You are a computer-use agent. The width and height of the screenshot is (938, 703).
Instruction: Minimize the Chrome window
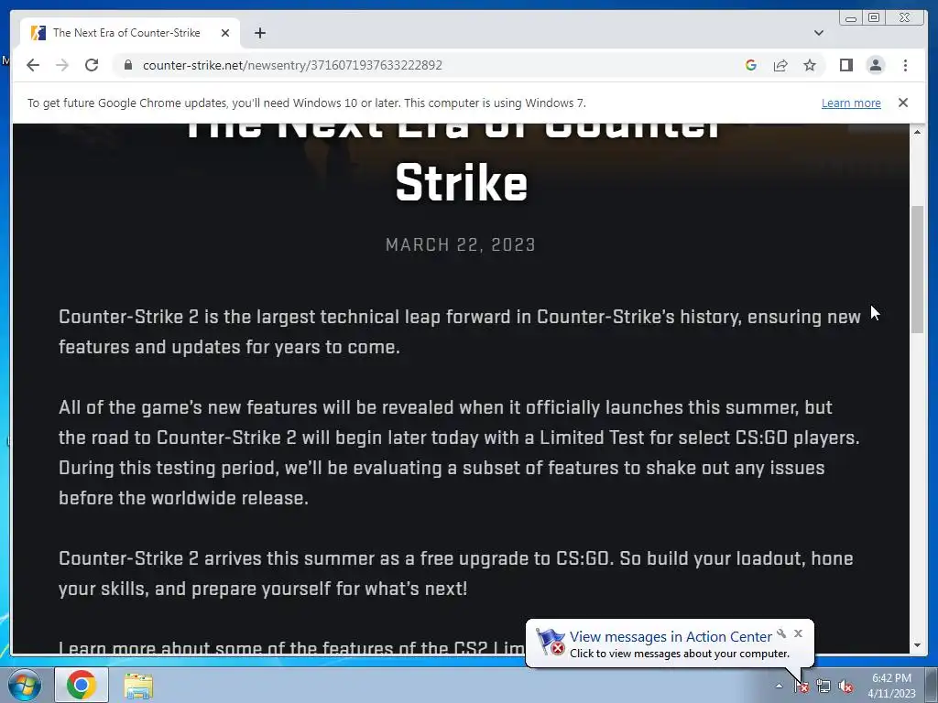coord(851,18)
